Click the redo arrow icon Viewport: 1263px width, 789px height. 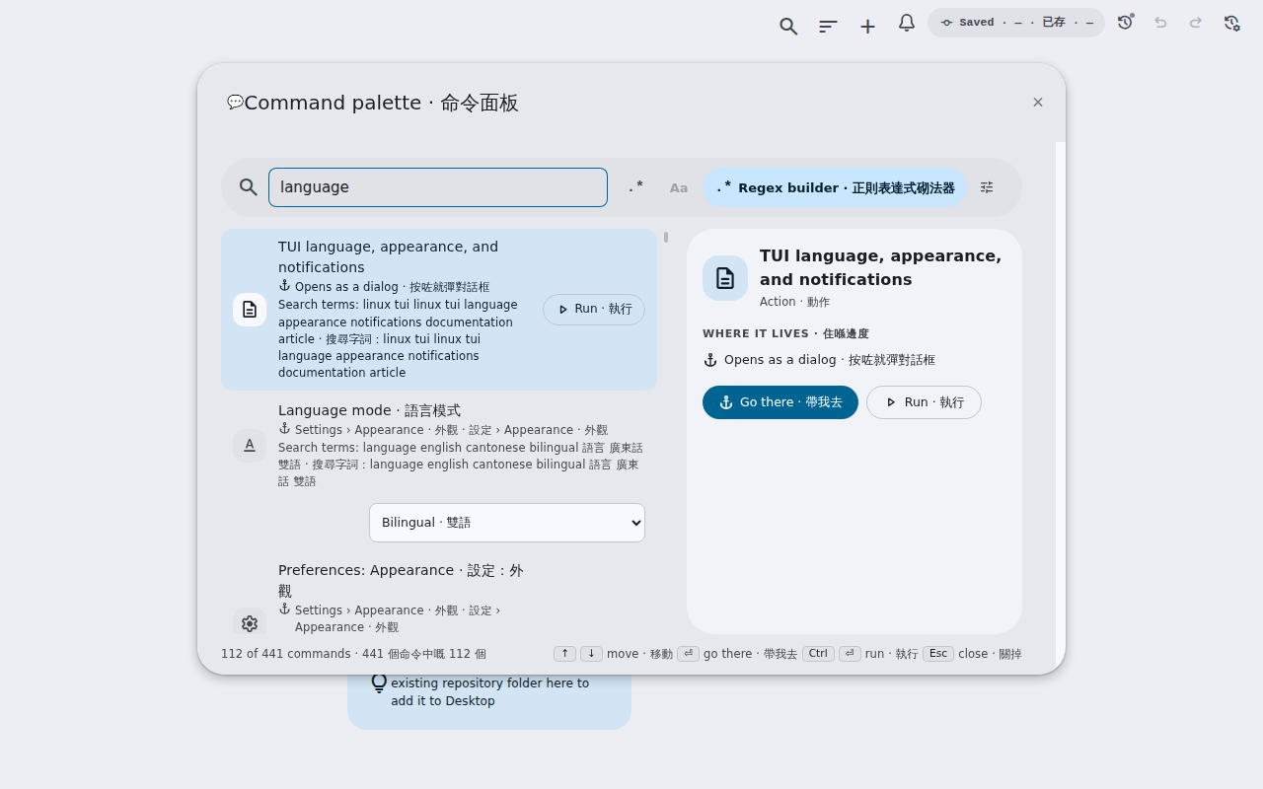[x=1196, y=22]
